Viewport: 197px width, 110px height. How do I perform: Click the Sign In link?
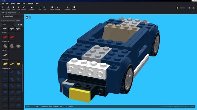[182, 8]
